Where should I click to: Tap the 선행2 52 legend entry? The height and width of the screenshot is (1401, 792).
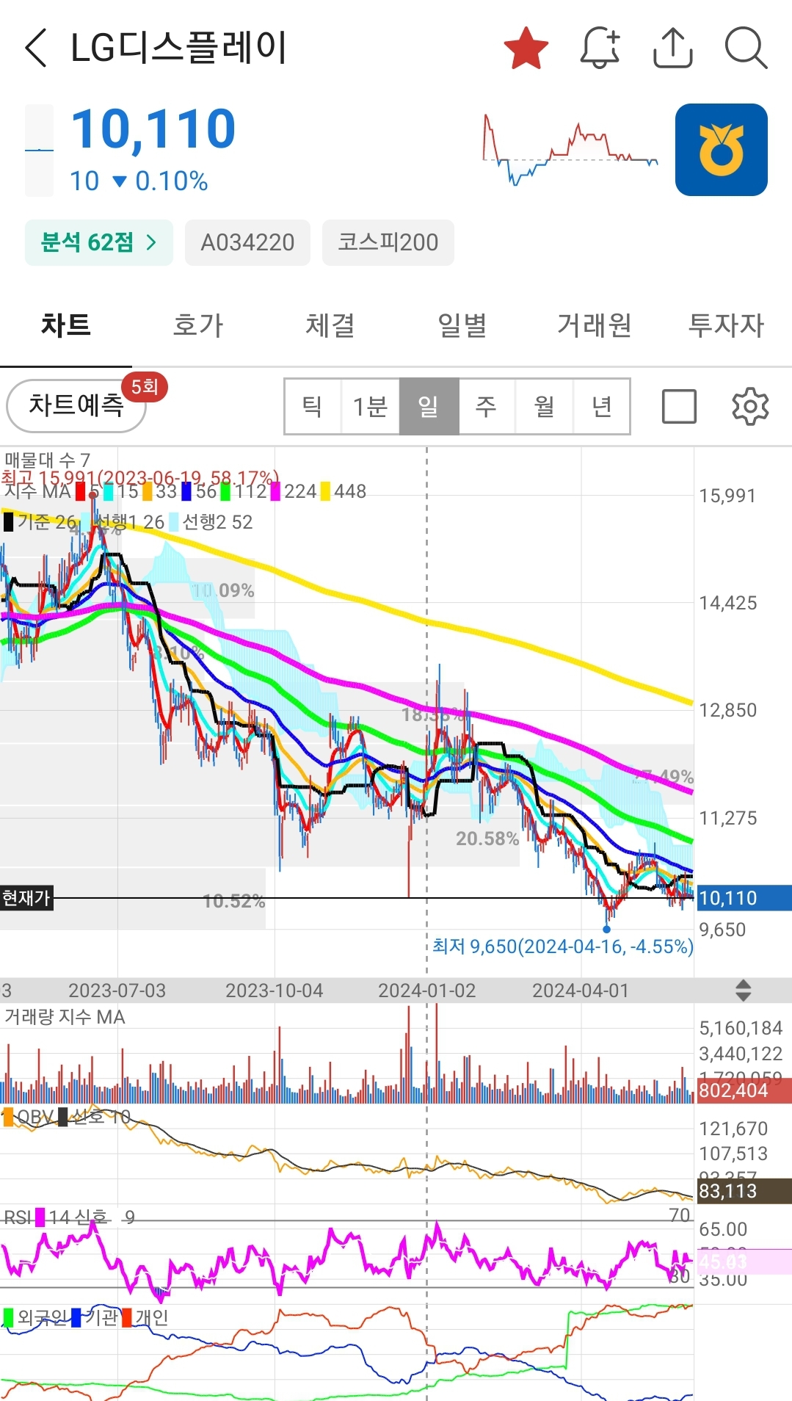(211, 522)
